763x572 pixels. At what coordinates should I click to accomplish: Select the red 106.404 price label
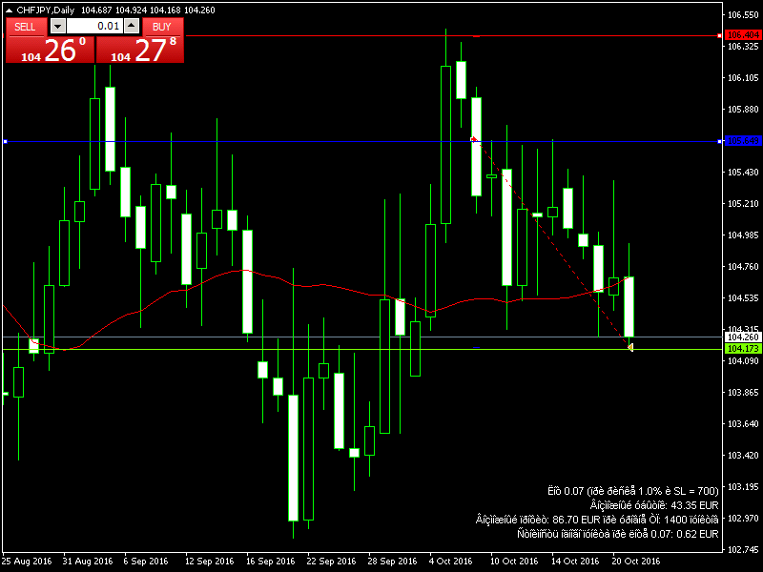pyautogui.click(x=743, y=35)
